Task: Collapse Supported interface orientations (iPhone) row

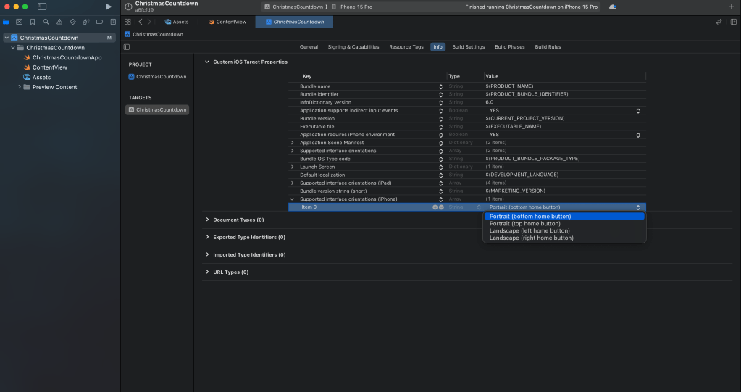Action: coord(292,199)
